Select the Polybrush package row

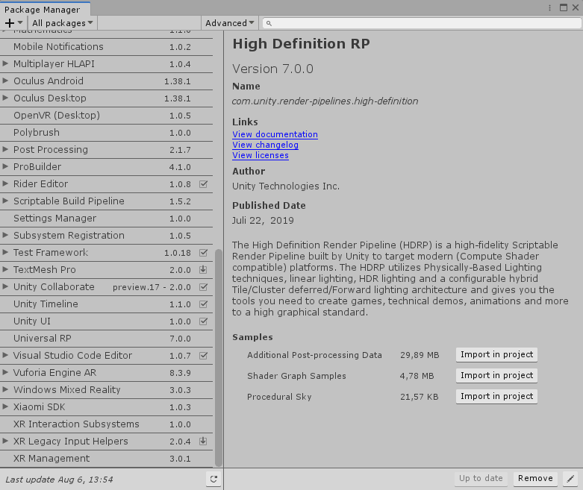point(106,133)
